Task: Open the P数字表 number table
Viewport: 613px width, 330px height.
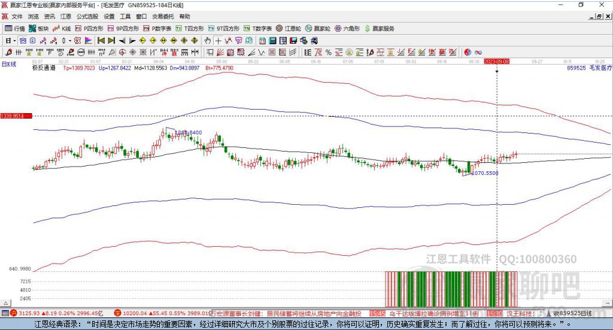Action: point(157,29)
